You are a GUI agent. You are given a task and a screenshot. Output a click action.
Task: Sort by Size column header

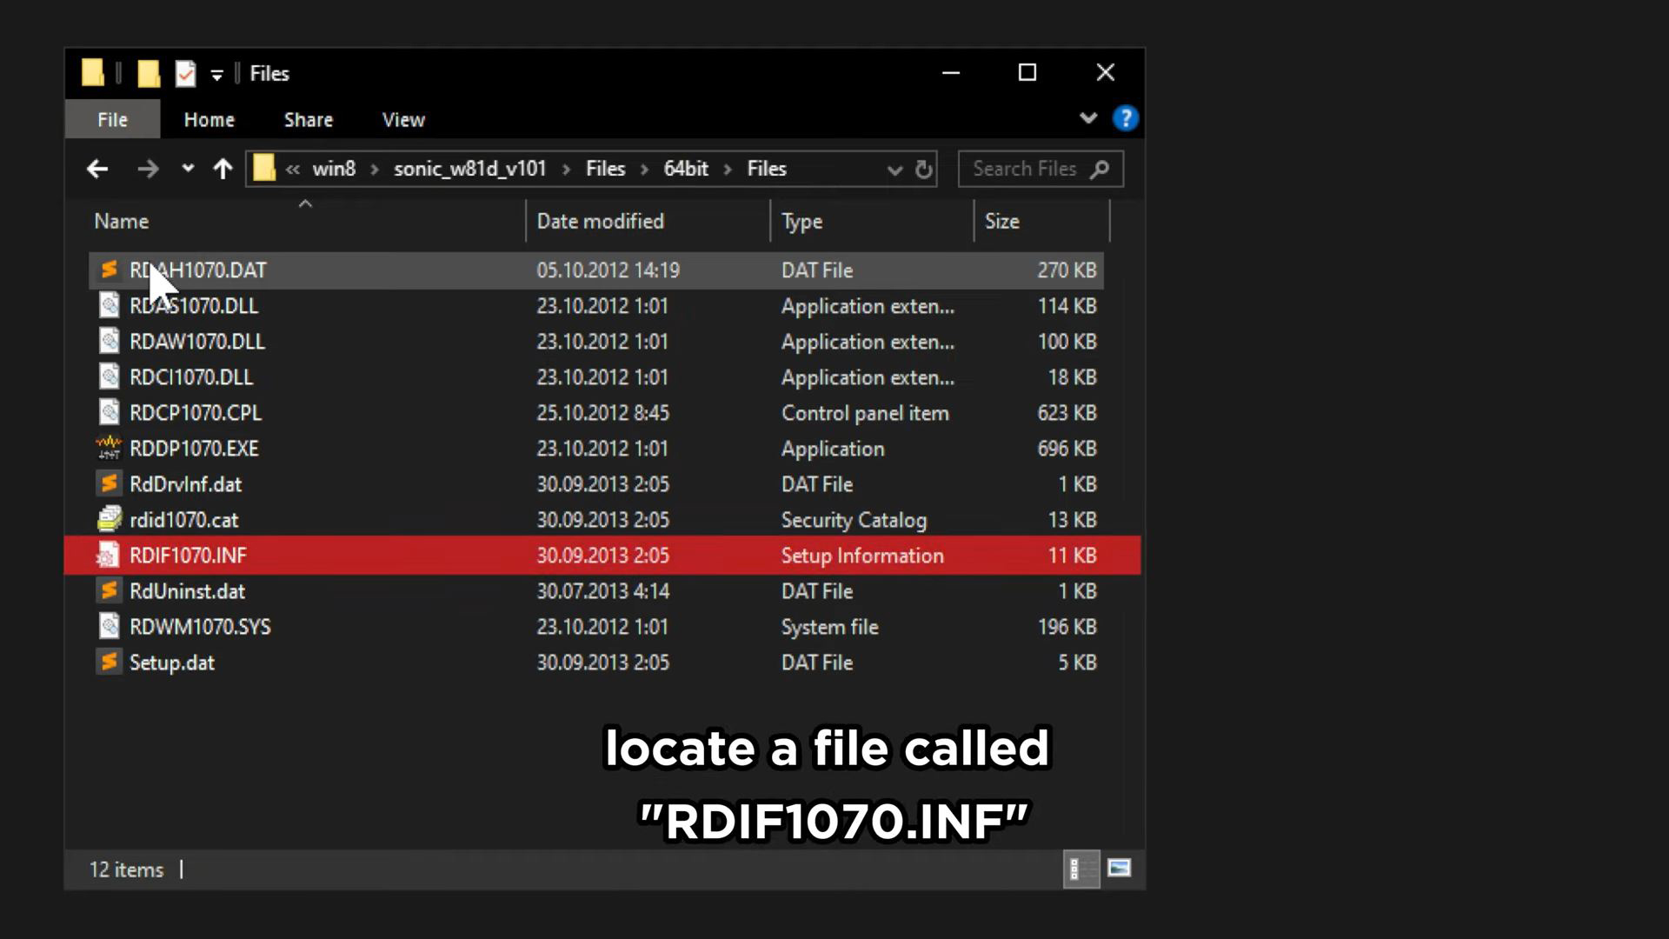pos(1002,222)
